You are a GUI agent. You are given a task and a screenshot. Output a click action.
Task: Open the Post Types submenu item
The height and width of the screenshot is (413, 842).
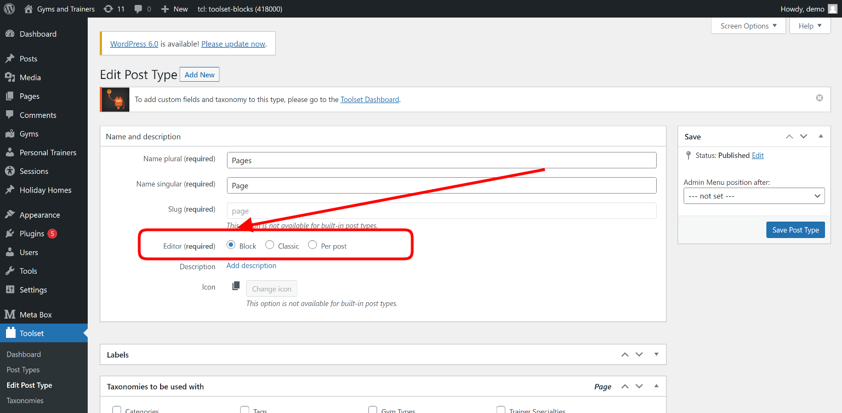[23, 370]
